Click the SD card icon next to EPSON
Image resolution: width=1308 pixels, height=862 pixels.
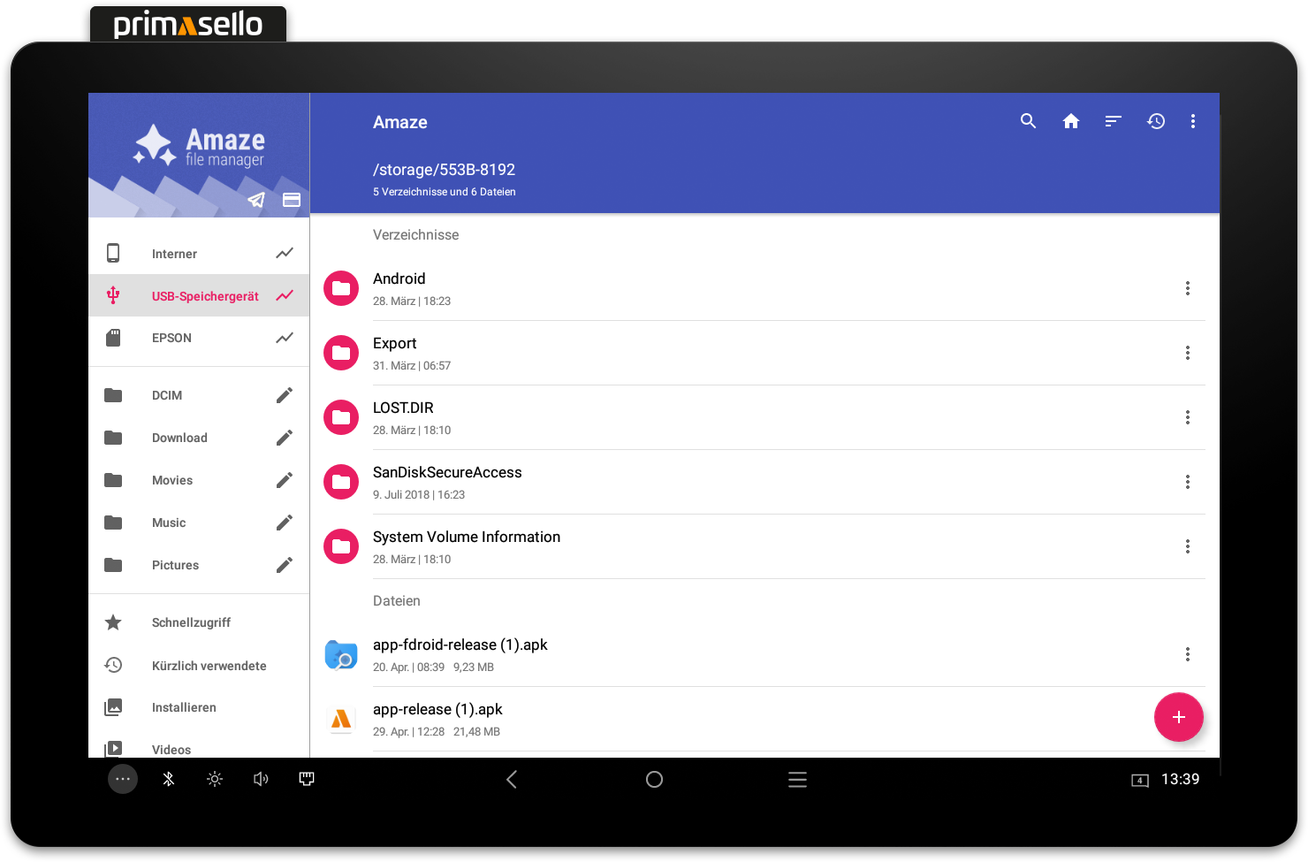(x=113, y=338)
